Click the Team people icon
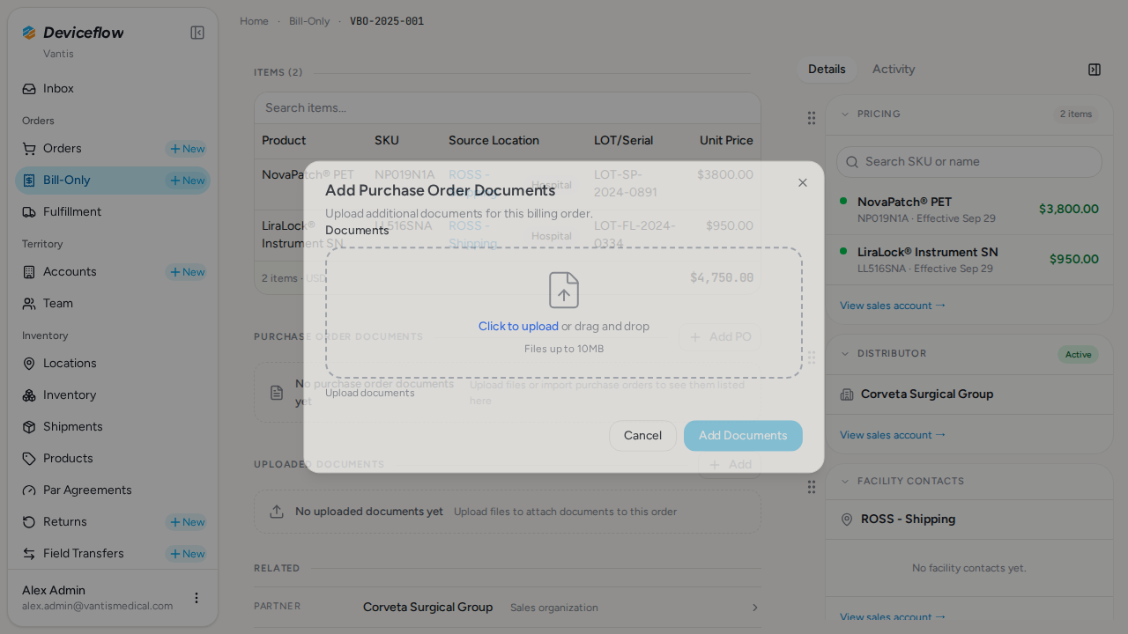Image resolution: width=1128 pixels, height=634 pixels. (29, 304)
